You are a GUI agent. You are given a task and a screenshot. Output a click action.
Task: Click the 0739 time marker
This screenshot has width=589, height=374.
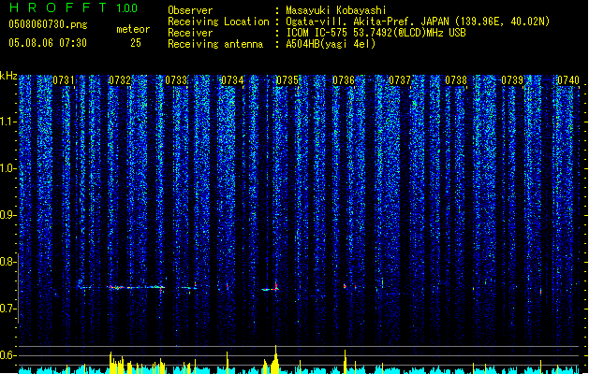click(x=512, y=80)
